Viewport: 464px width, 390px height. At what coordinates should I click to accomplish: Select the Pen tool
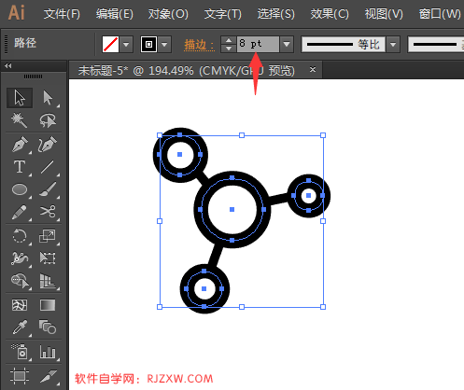coord(20,145)
